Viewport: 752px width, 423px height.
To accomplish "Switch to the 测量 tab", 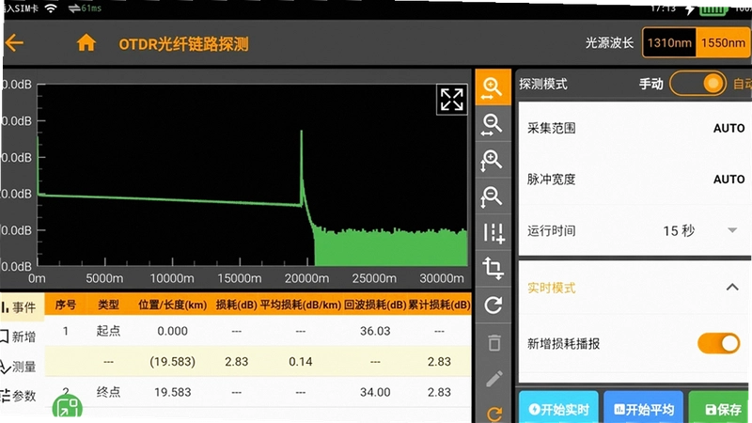I will pos(19,367).
